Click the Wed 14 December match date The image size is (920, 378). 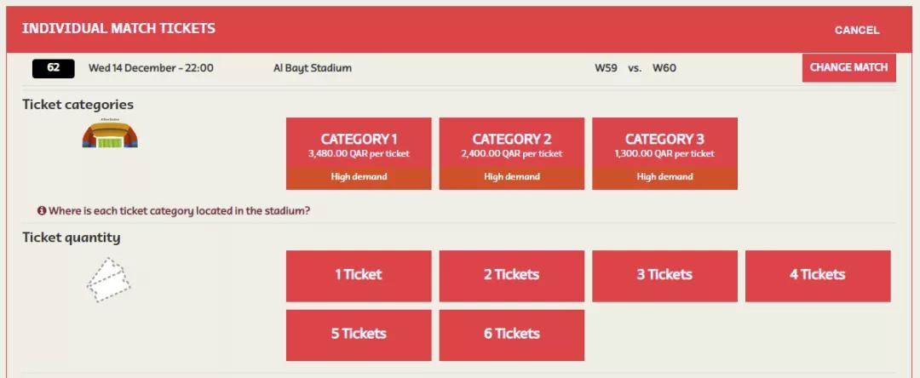151,68
